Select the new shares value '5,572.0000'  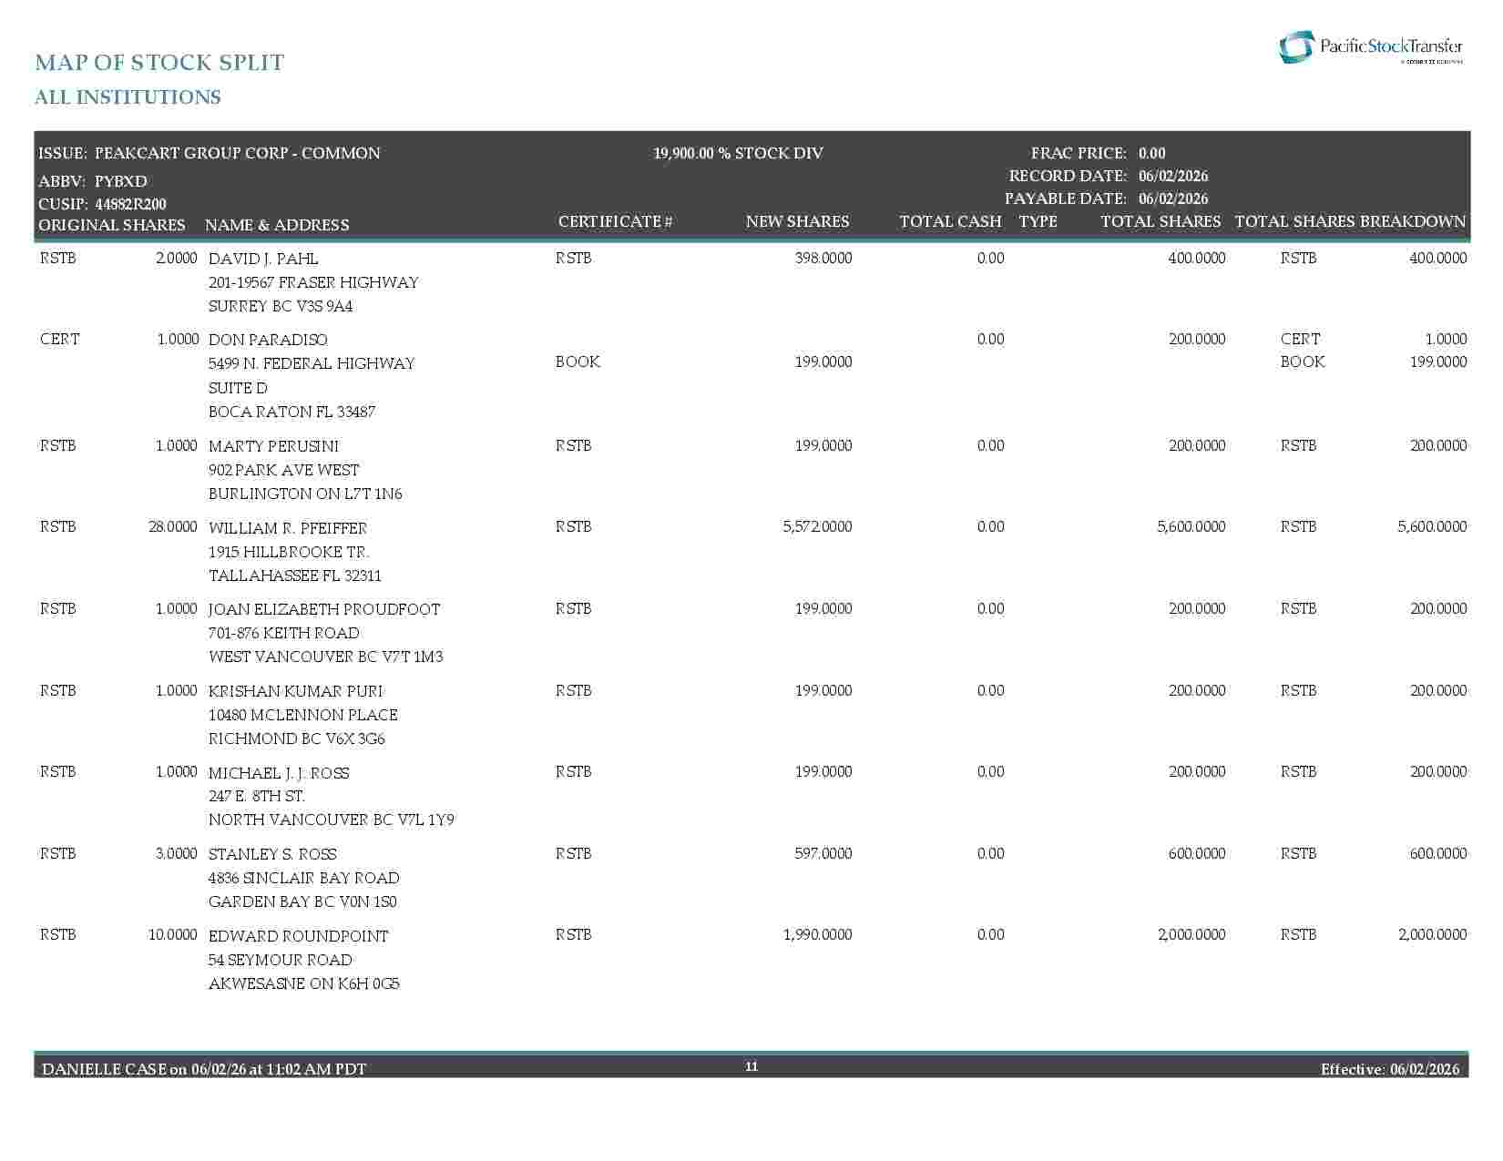818,527
